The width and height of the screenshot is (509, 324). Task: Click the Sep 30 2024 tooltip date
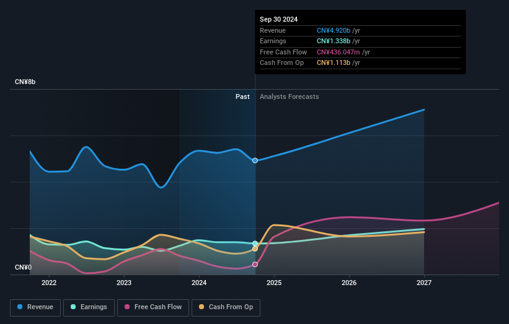278,19
